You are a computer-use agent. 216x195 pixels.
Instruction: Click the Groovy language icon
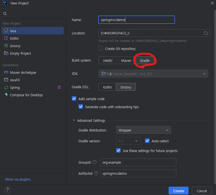[6, 45]
